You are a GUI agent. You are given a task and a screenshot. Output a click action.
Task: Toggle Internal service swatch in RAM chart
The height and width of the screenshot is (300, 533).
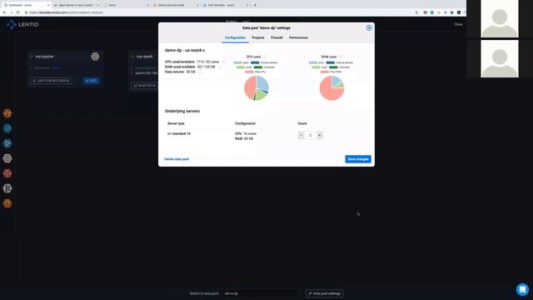[x=331, y=62]
